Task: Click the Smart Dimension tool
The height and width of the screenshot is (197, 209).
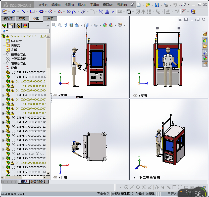Action: click(x=14, y=12)
